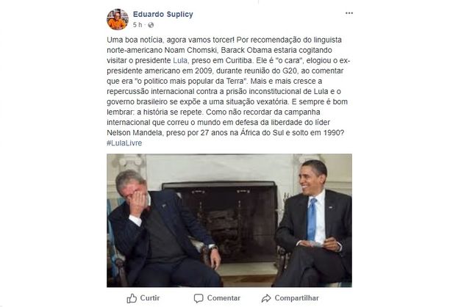Click the speech bubble Comentar icon

(199, 298)
